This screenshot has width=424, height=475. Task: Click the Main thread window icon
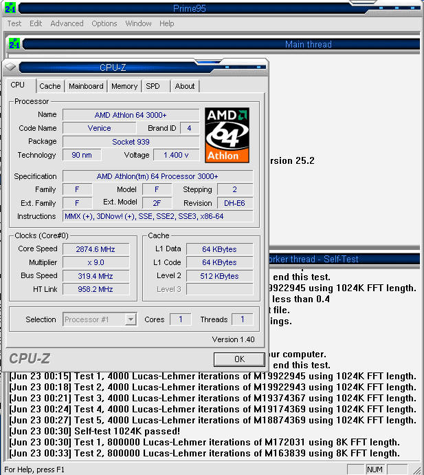pos(14,44)
